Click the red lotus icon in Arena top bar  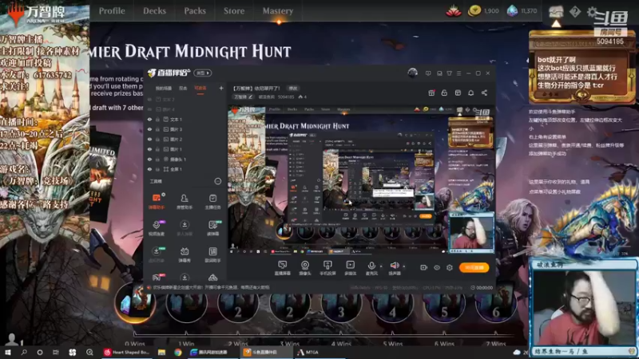[x=454, y=11]
